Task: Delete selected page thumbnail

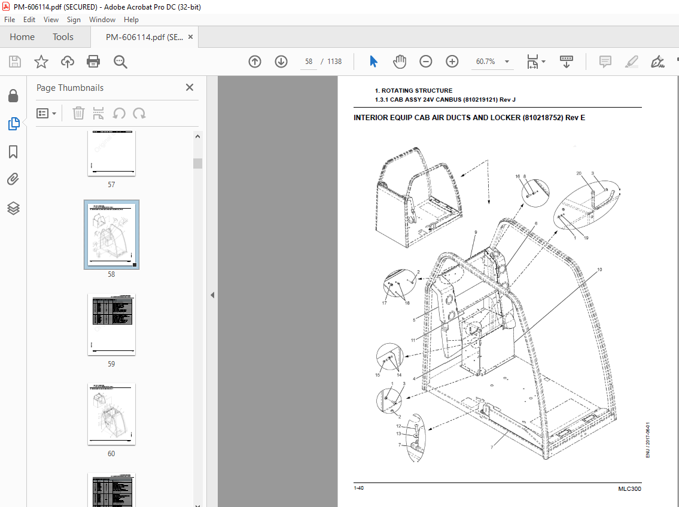Action: point(78,114)
